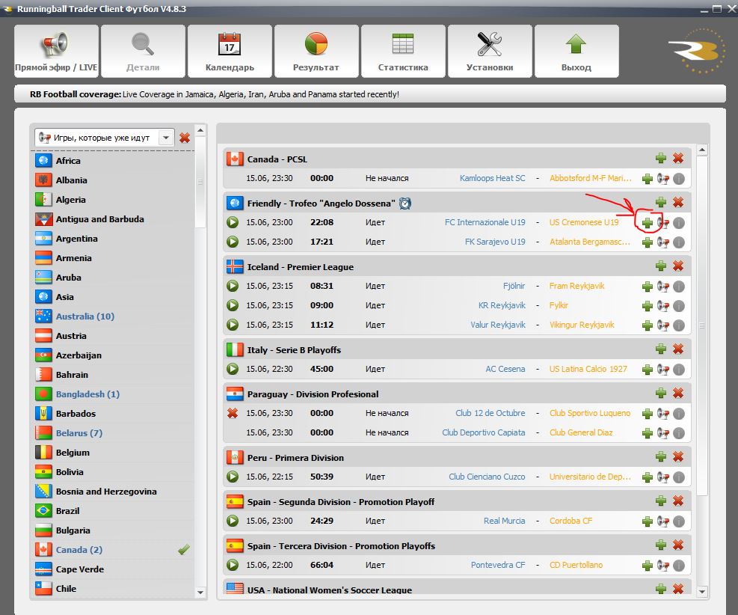The image size is (738, 615).
Task: Click the match list scroll down arrow
Action: 702,592
